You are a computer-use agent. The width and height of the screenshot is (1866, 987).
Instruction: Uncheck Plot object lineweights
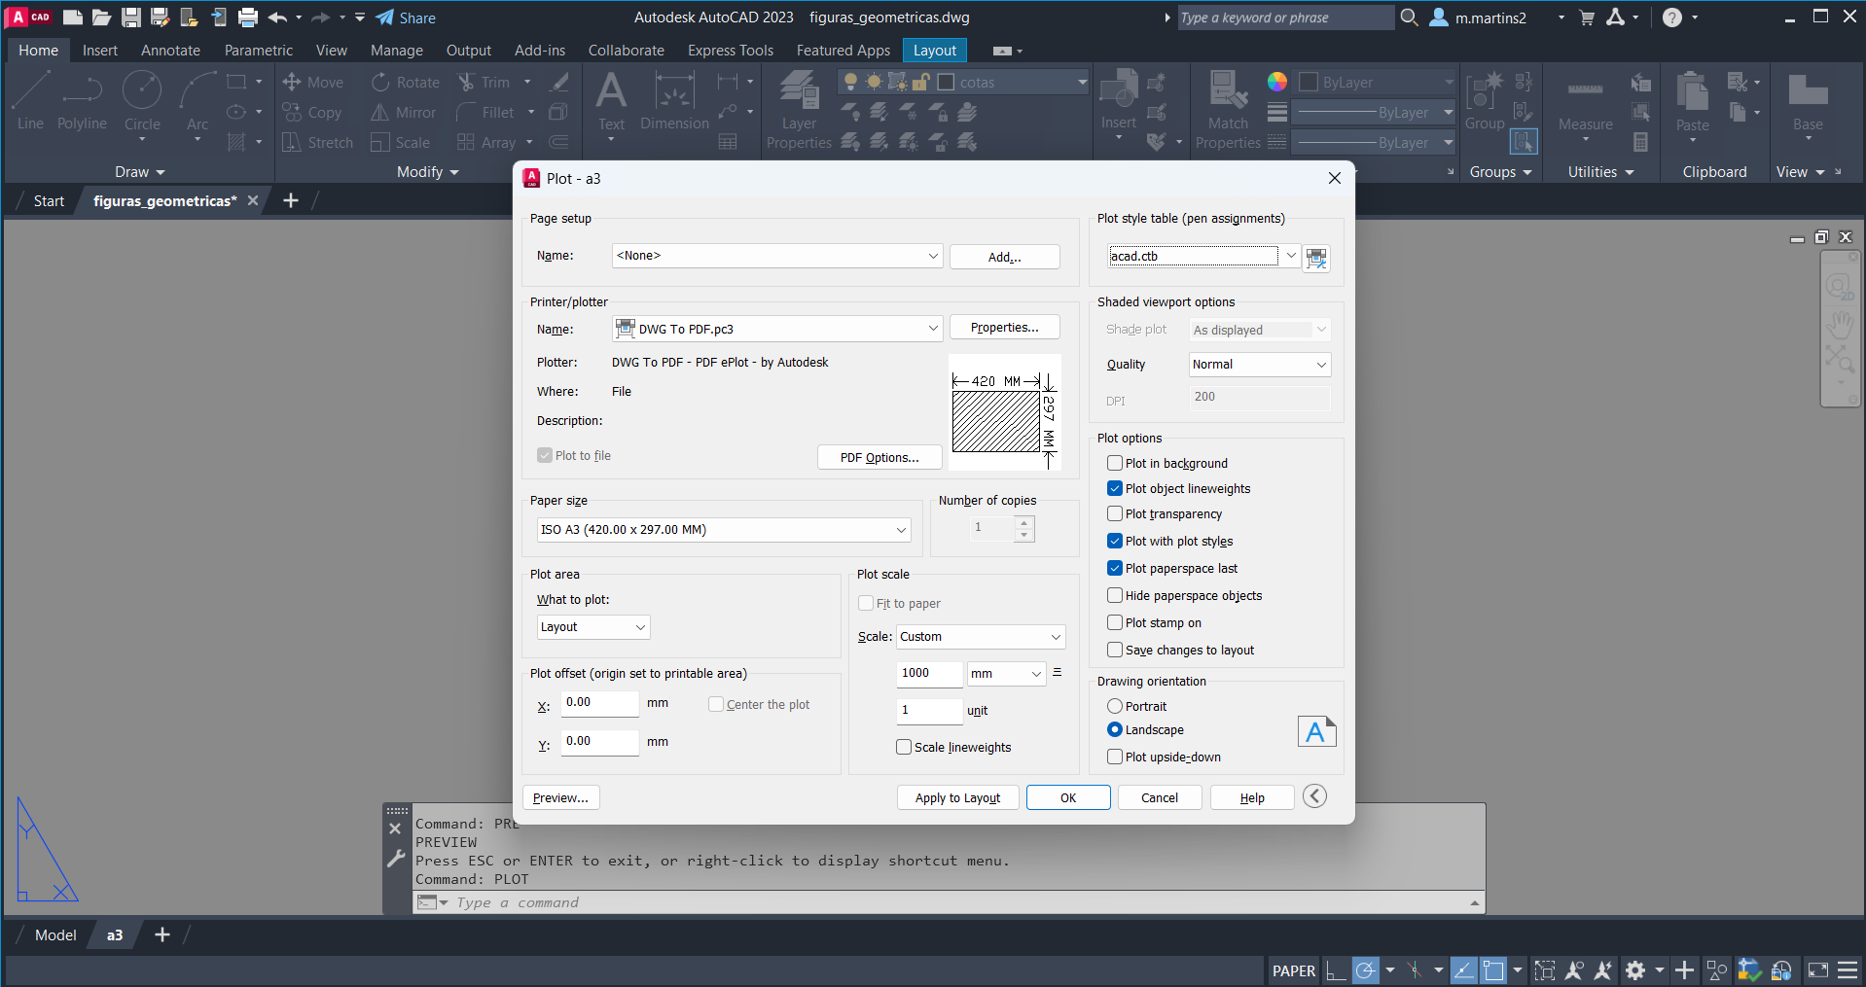[1115, 488]
